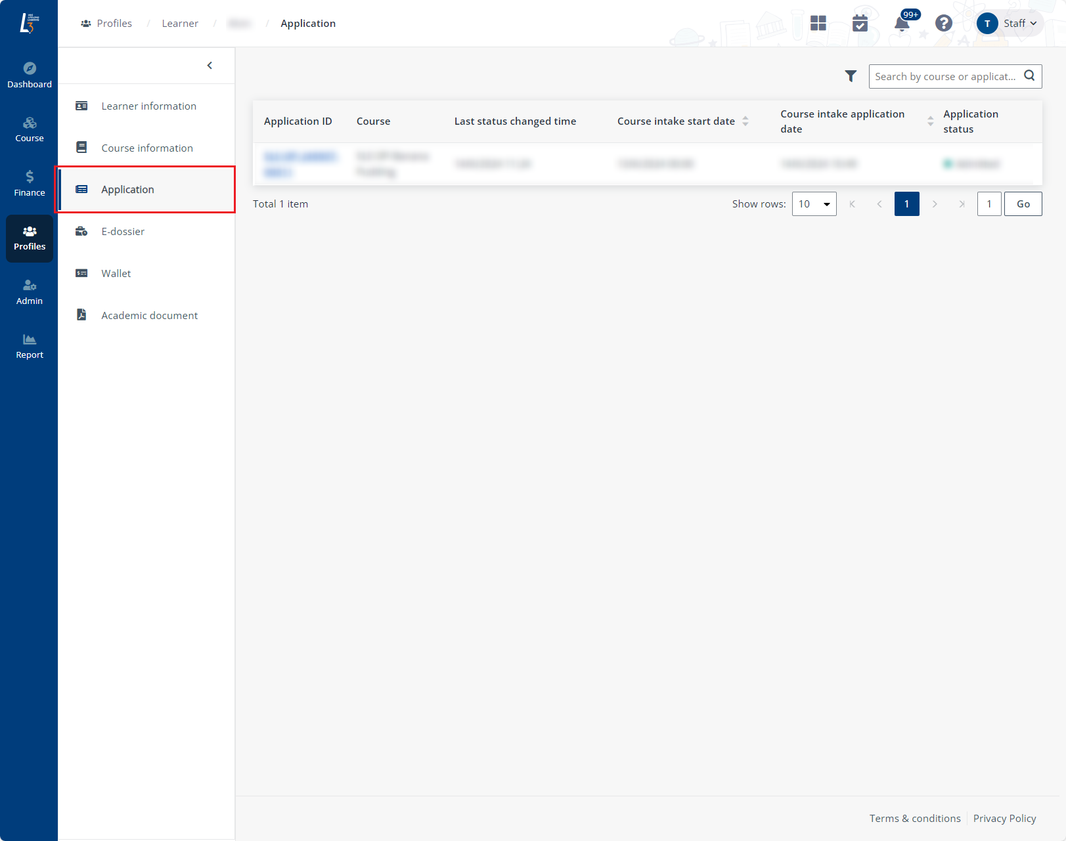Screen dimensions: 1066x841
Task: Open the Privacy Policy link
Action: click(1004, 819)
